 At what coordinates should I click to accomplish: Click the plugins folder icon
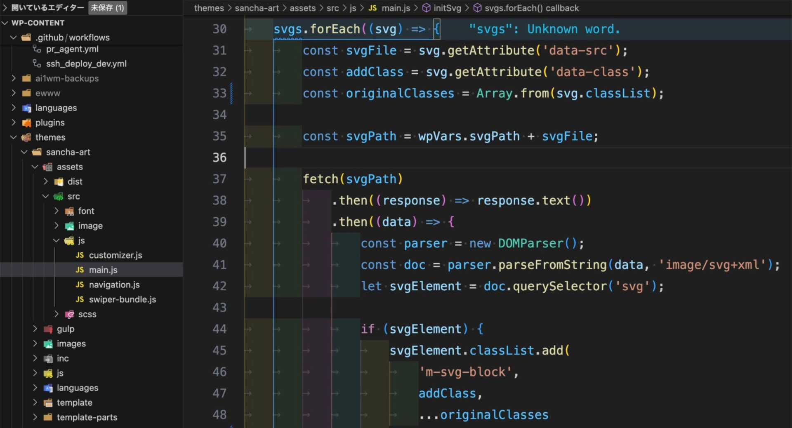[x=27, y=123]
